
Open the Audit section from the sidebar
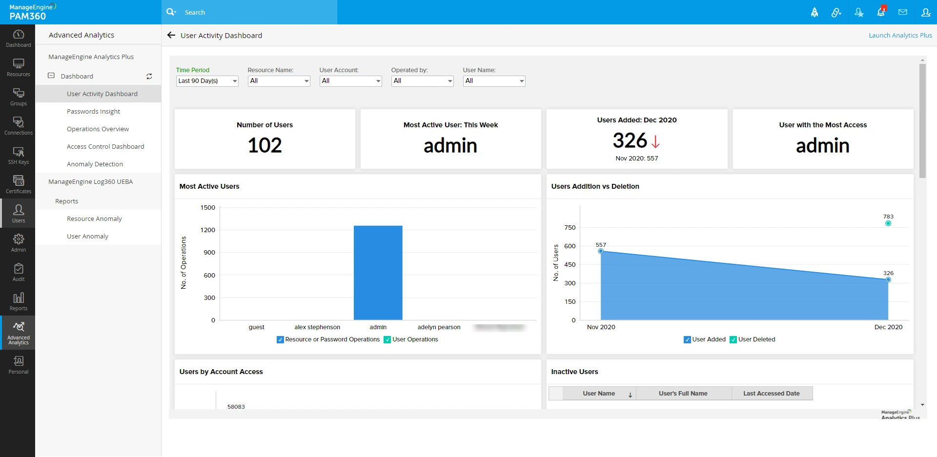point(18,272)
